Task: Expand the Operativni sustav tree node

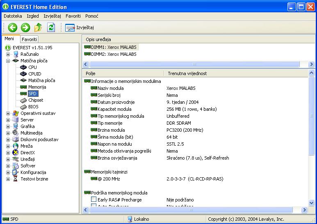Action: 8,113
